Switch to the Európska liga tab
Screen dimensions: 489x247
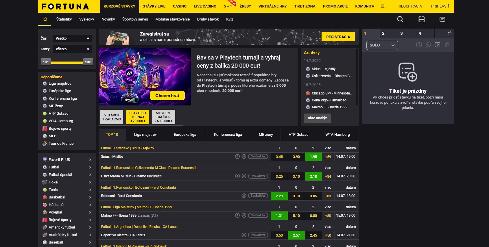point(185,135)
